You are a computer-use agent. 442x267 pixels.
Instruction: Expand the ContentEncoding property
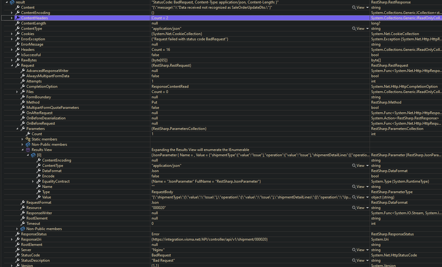[12, 13]
